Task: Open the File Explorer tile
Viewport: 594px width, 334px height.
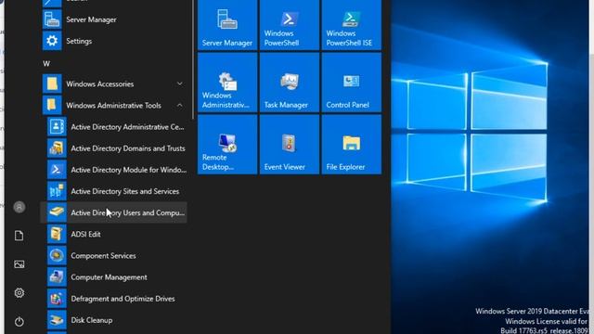Action: click(352, 145)
